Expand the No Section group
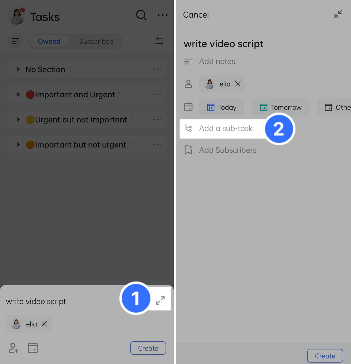This screenshot has height=364, width=351. point(18,69)
